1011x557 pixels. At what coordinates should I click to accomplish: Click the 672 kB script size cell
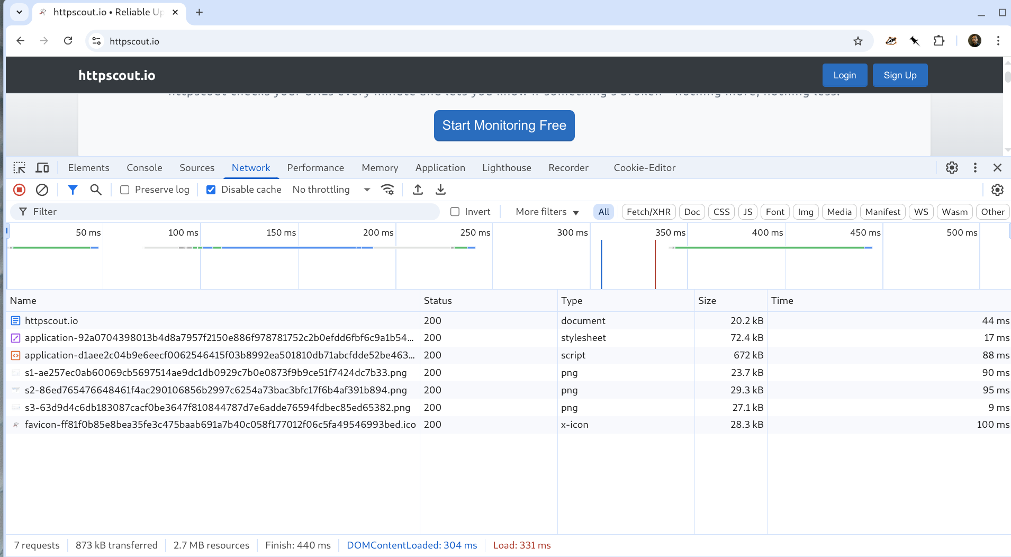(731, 355)
